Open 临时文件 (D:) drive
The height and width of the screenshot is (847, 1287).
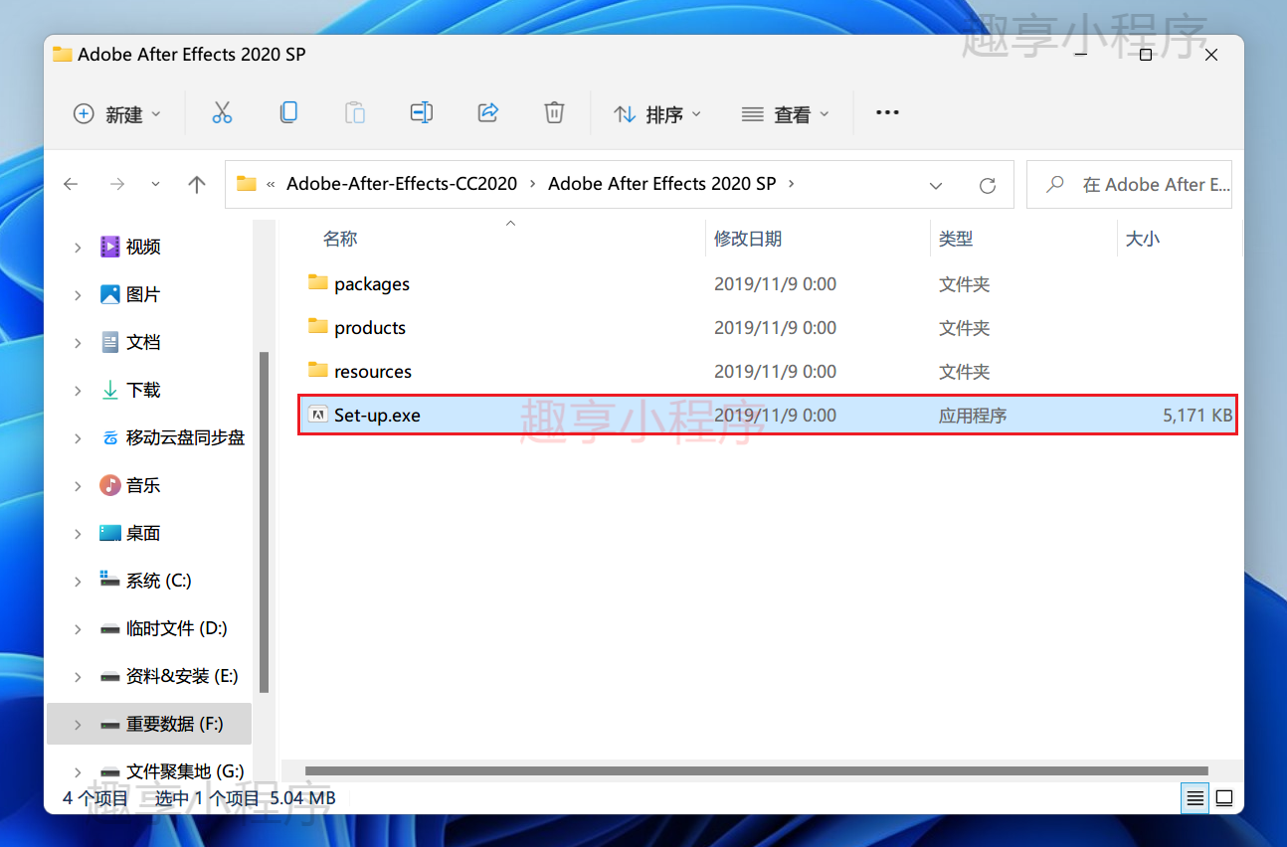[177, 628]
